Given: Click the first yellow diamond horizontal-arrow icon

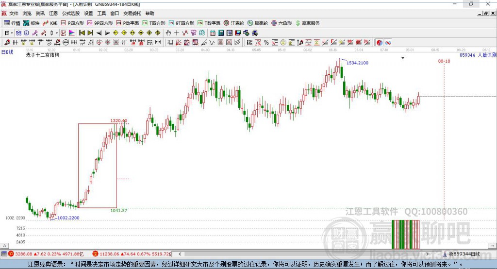Looking at the screenshot, I should coord(116,33).
